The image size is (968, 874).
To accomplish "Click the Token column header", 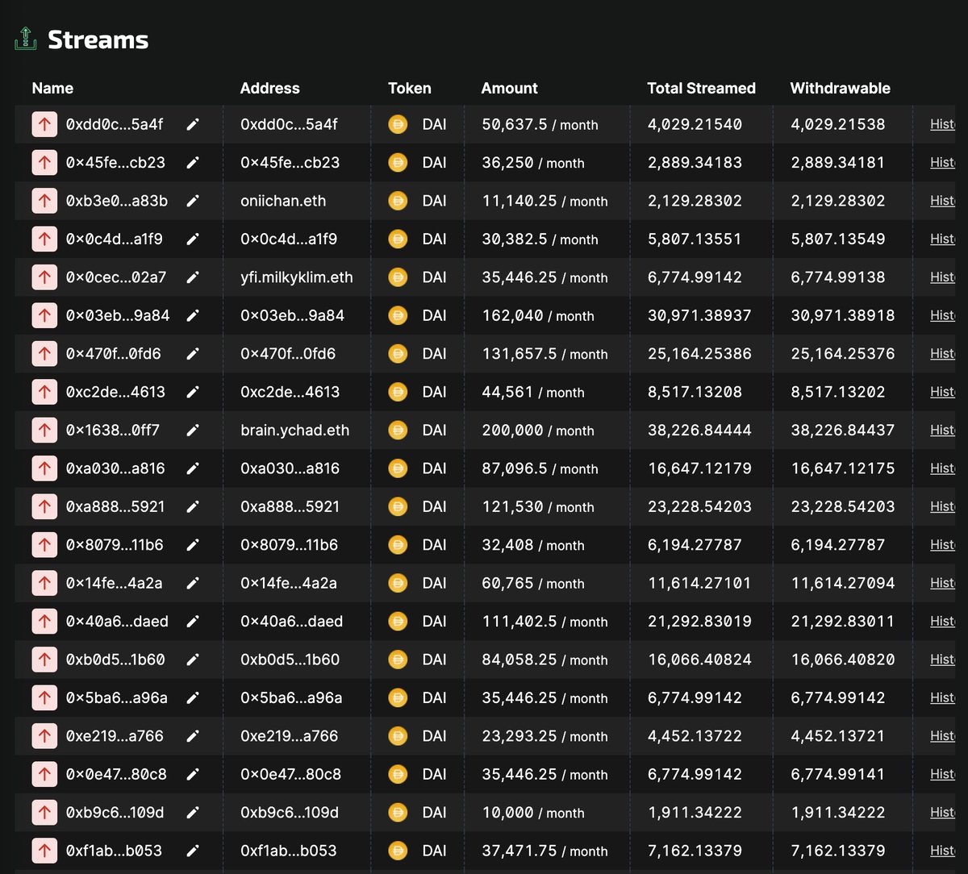I will tap(410, 89).
